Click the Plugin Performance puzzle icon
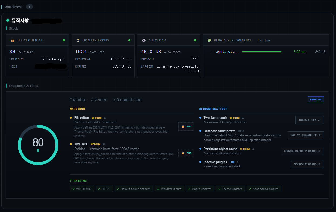Screen dimensions: 336x212 click(209, 40)
